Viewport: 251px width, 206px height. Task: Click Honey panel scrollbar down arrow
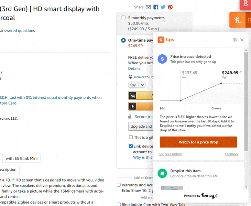point(246,187)
